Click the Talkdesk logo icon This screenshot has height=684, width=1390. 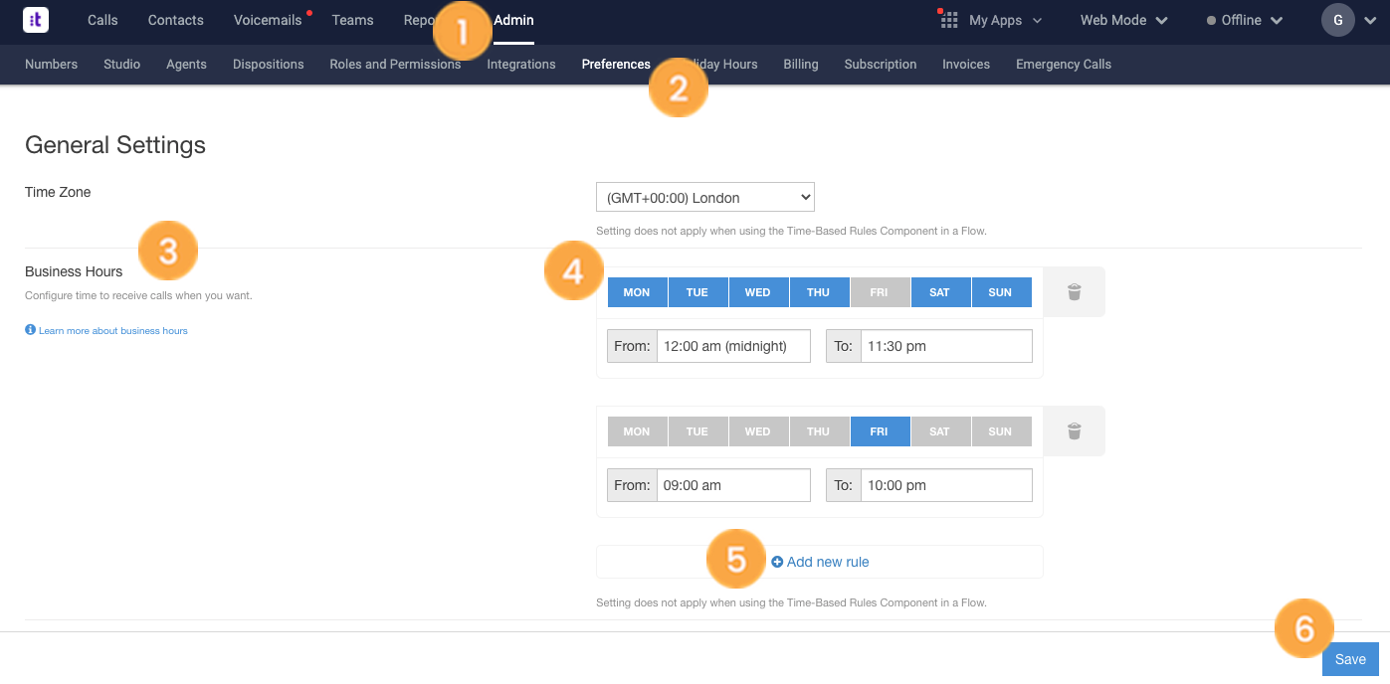[x=36, y=20]
